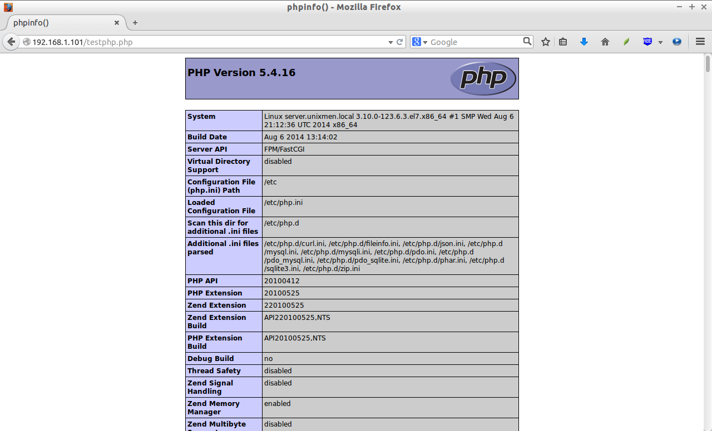Click the PHP API value 20100412
The width and height of the screenshot is (712, 431).
coord(281,281)
